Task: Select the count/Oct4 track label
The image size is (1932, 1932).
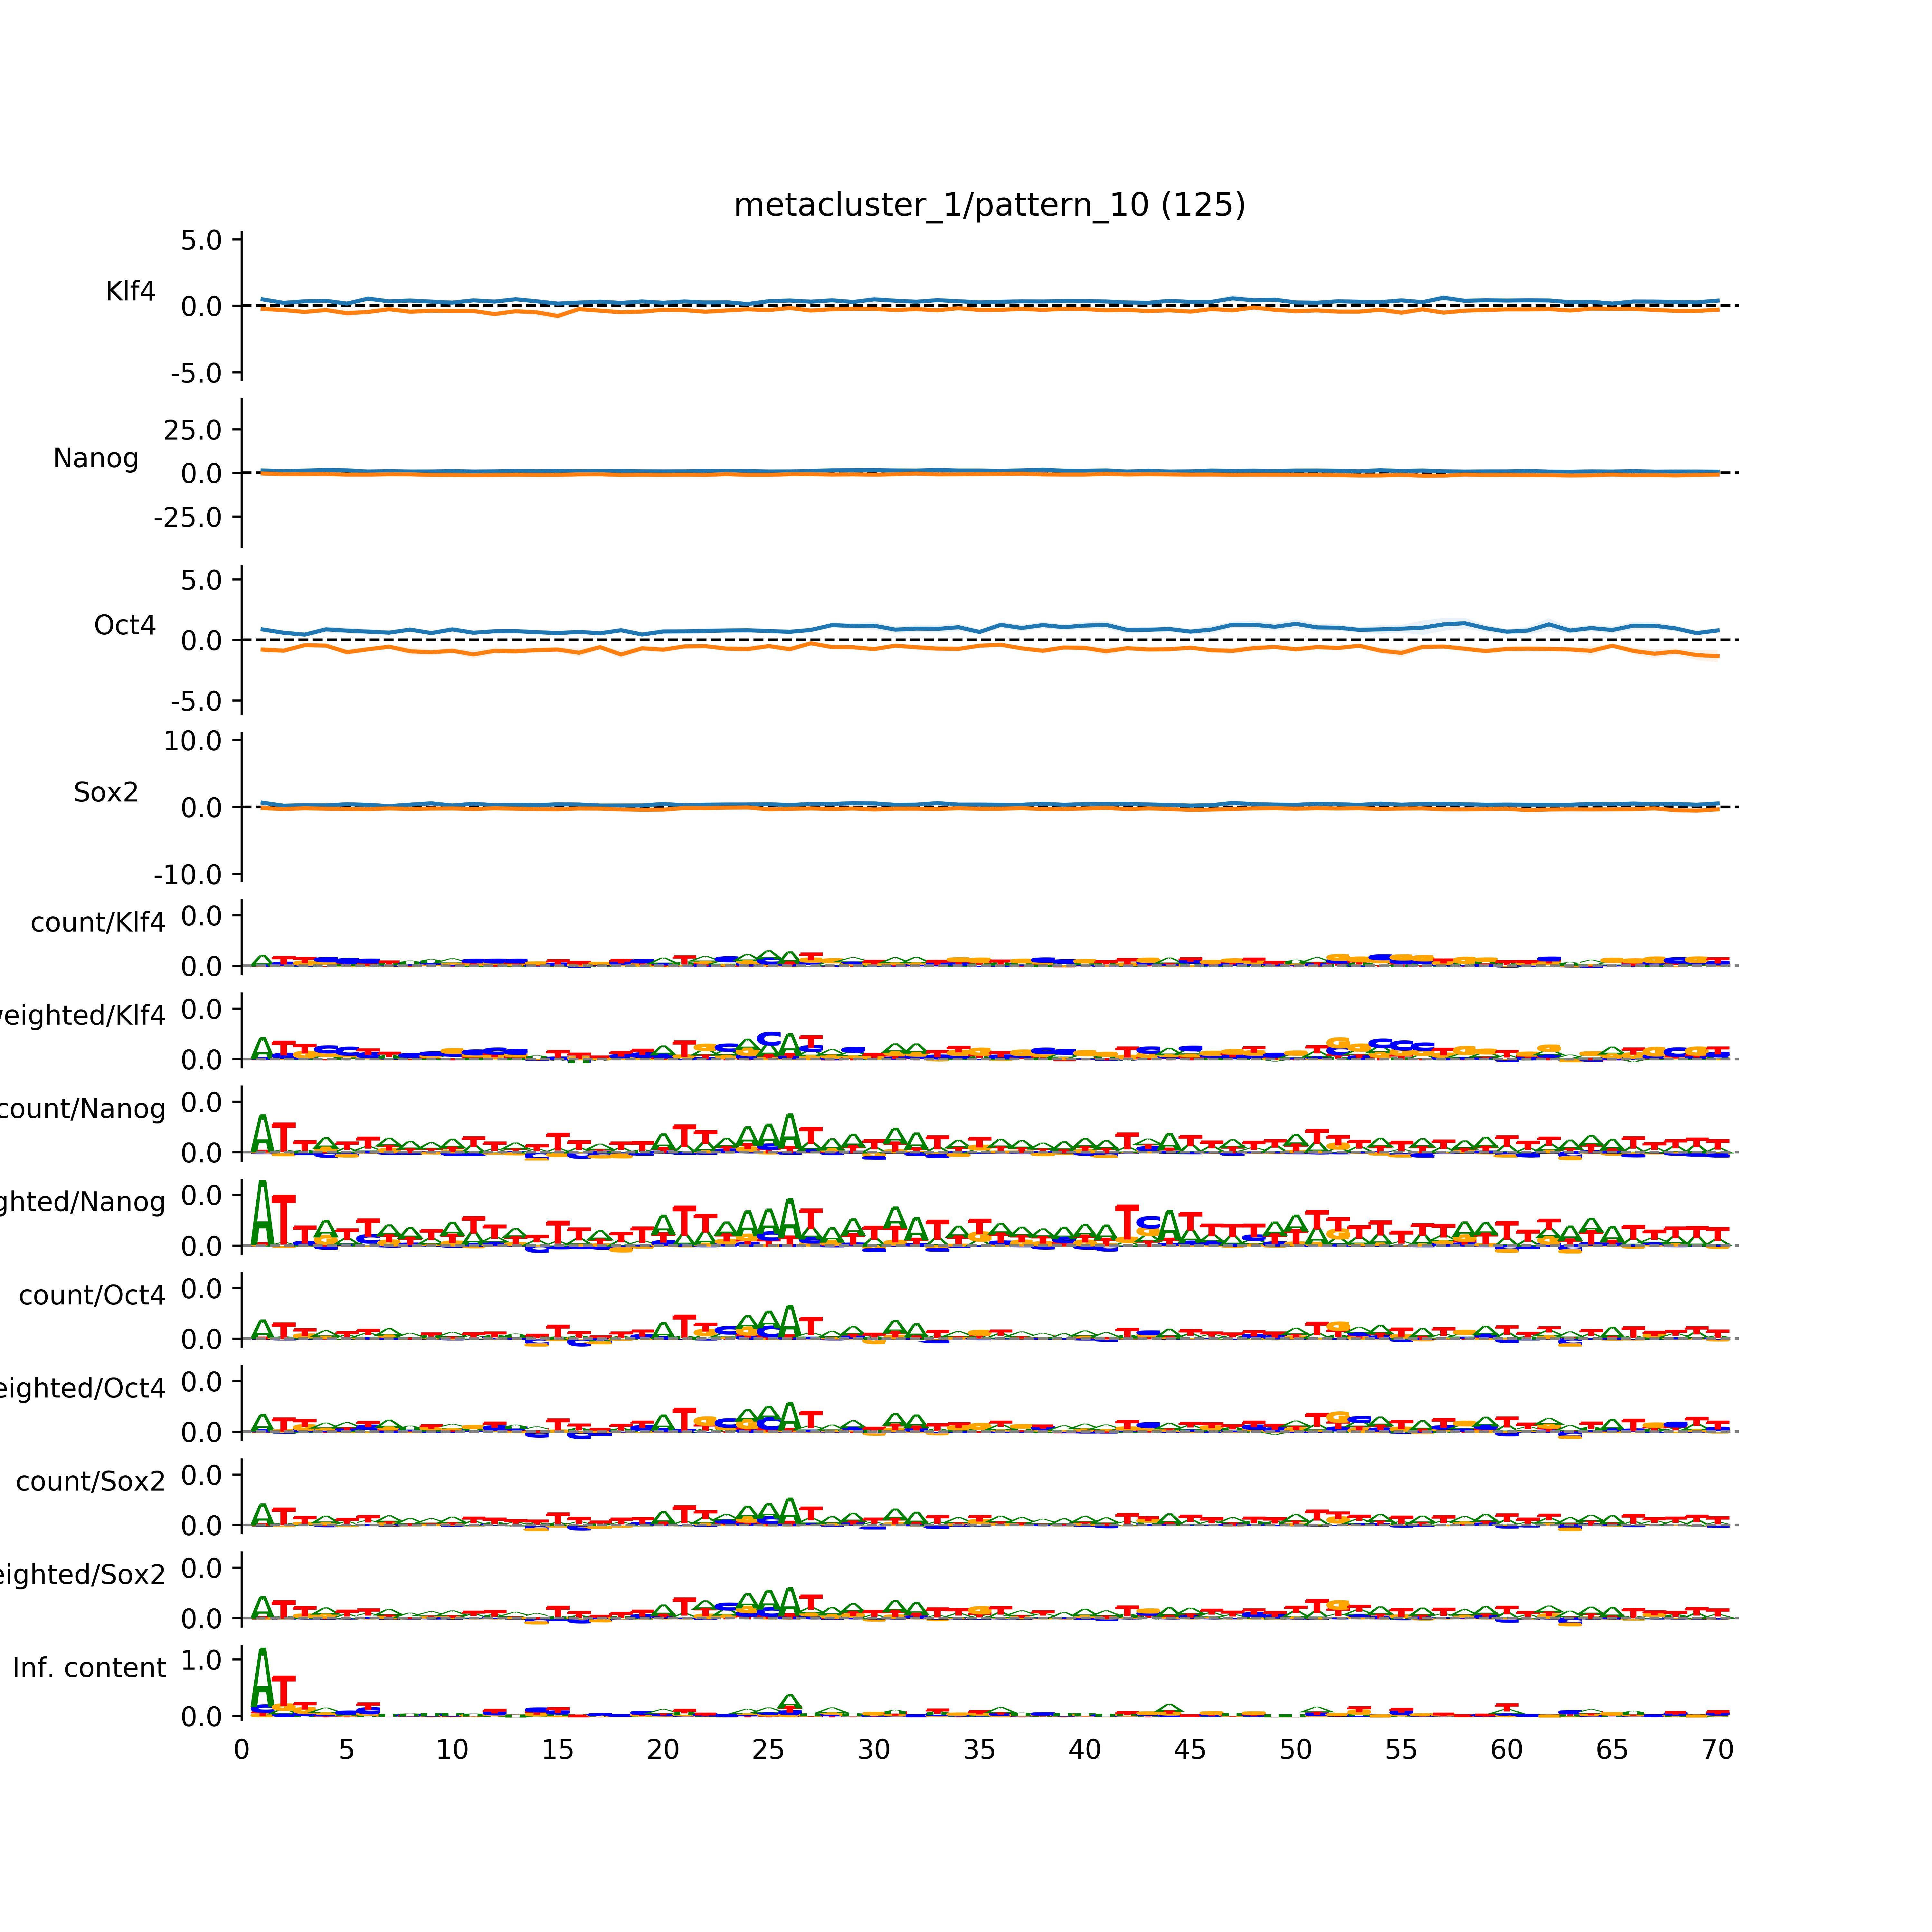Action: (92, 1295)
